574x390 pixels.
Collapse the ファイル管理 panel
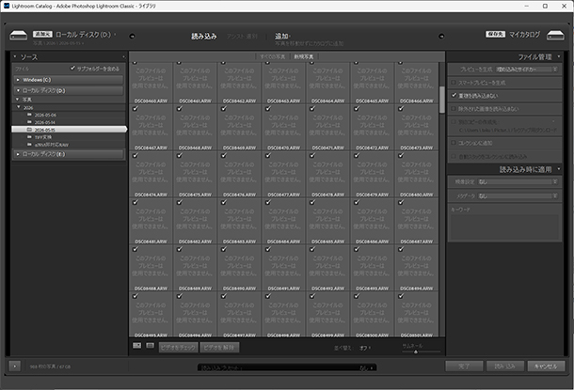559,56
